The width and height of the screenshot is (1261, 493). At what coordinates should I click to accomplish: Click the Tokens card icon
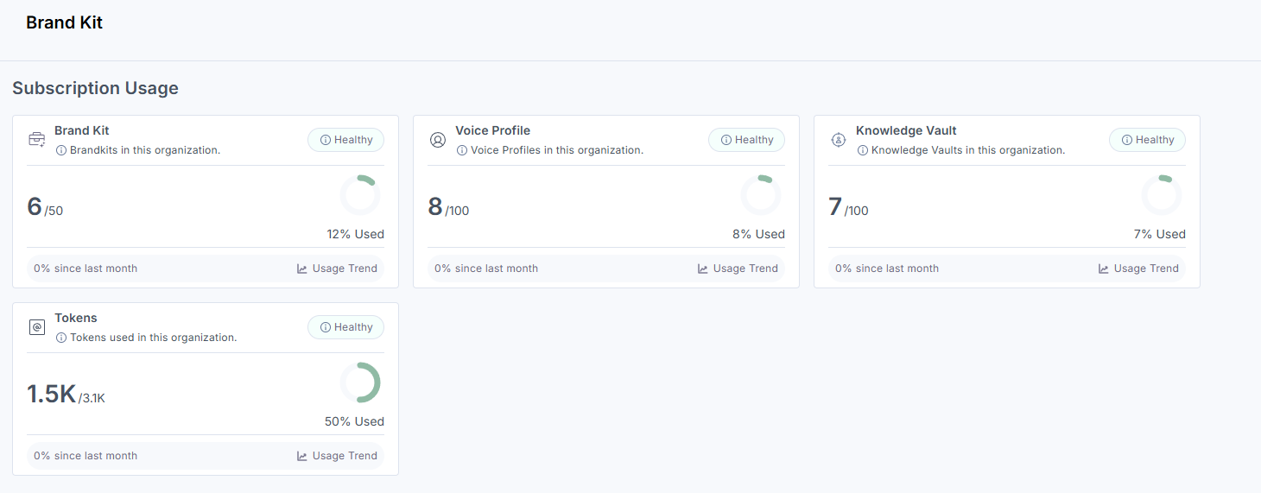[x=37, y=327]
